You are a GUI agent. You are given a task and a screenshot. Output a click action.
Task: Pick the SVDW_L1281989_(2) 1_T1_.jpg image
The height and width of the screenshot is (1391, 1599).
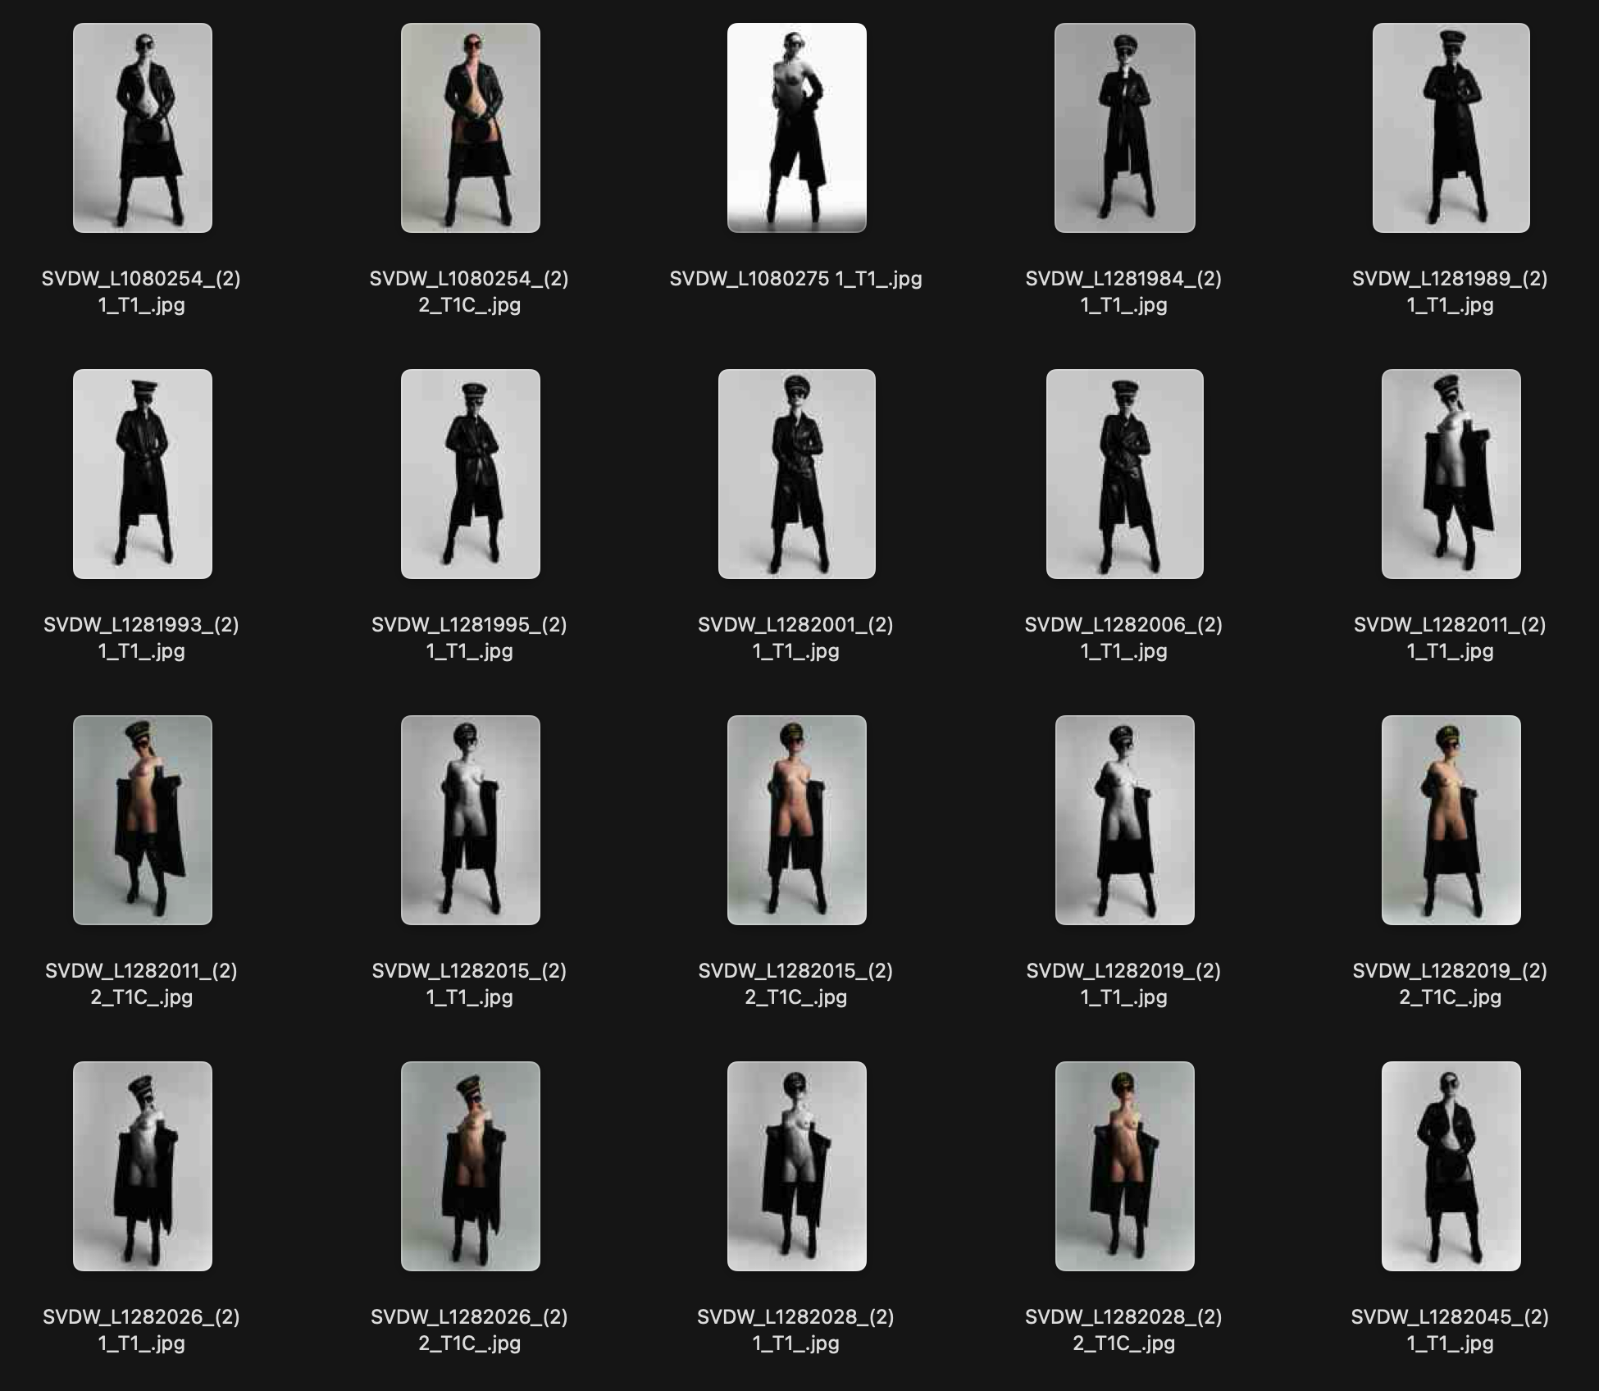click(1451, 128)
